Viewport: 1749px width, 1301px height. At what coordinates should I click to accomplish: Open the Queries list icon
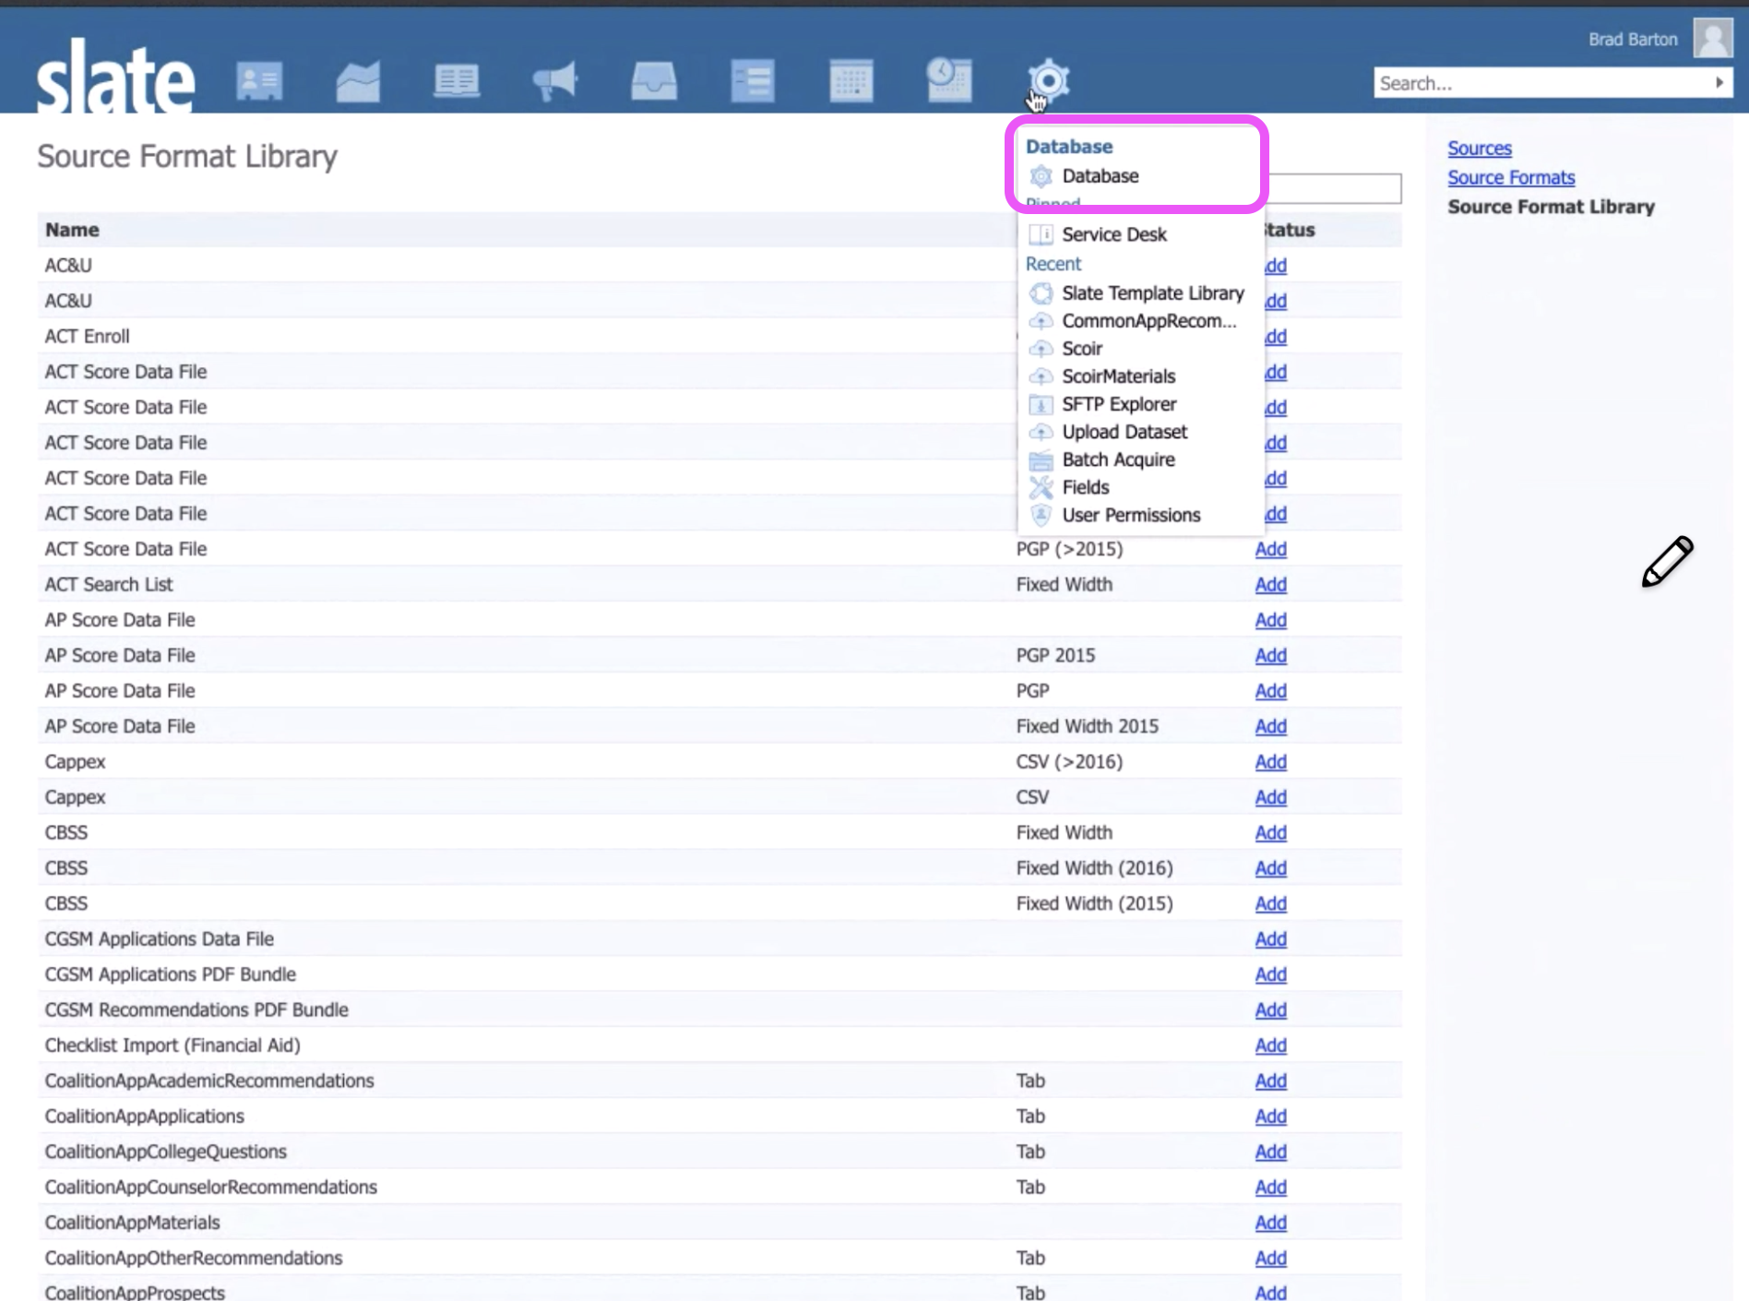coord(753,81)
